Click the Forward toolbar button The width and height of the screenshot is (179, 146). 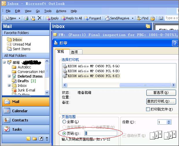tap(93, 18)
